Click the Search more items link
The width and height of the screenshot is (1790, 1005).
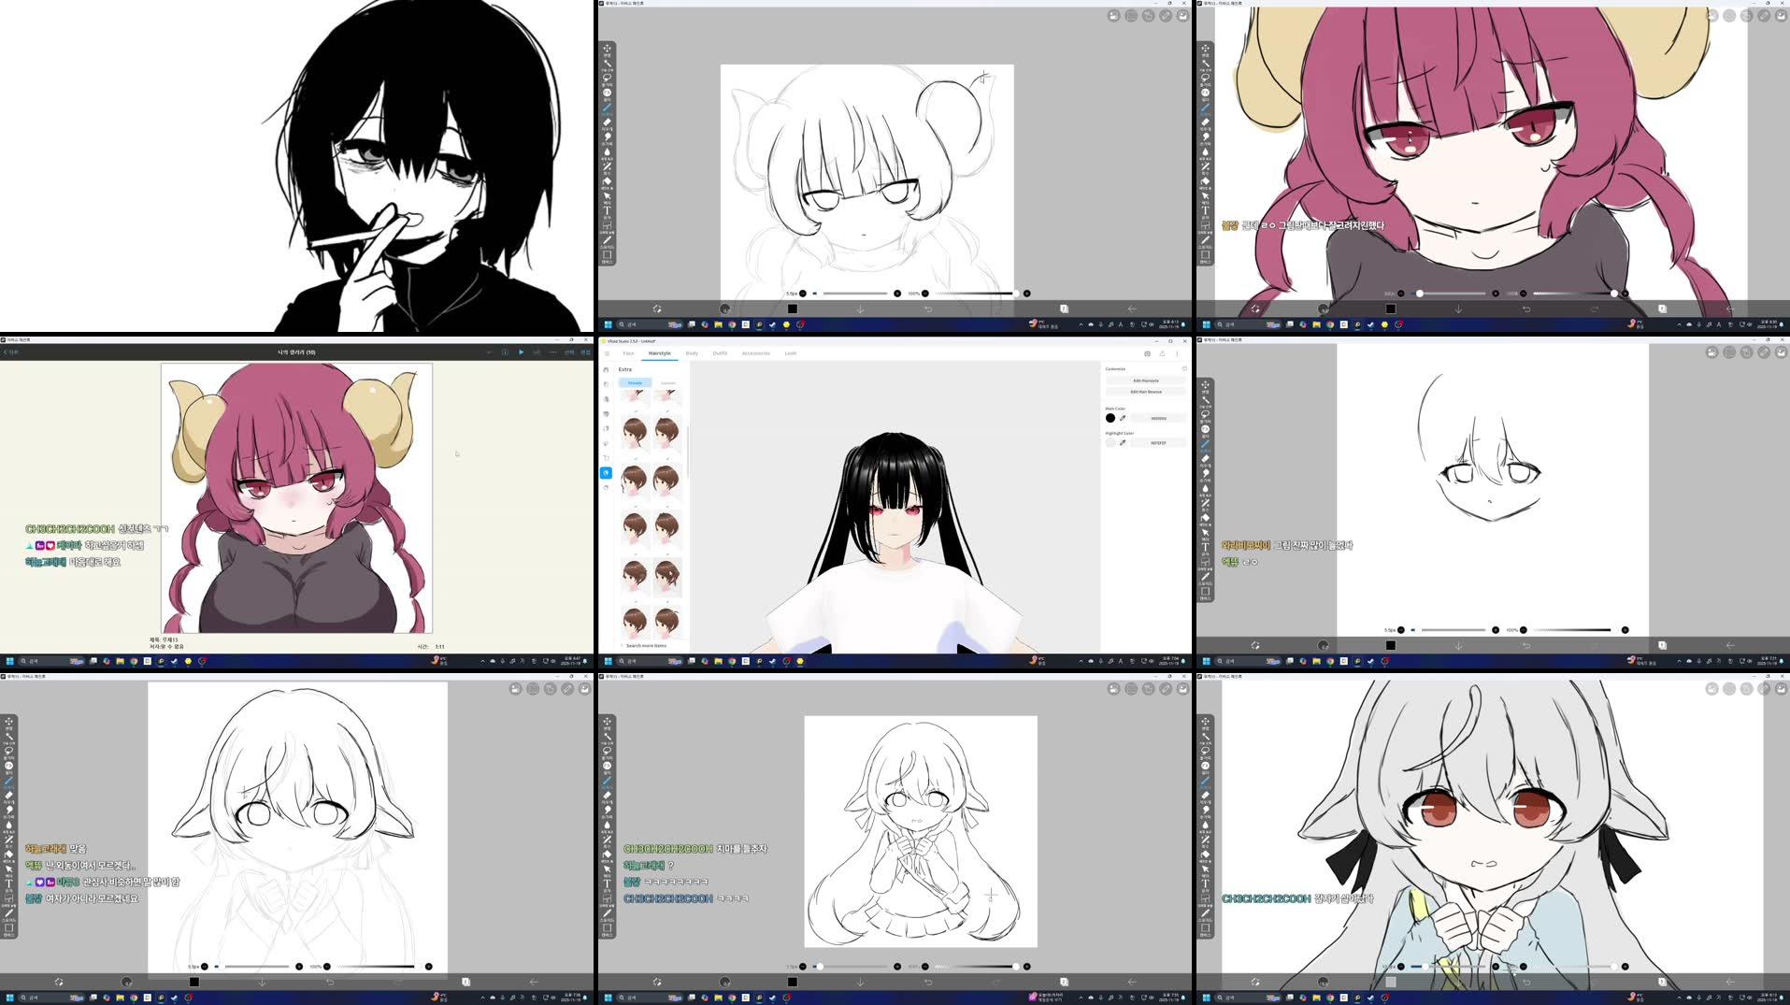coord(645,646)
